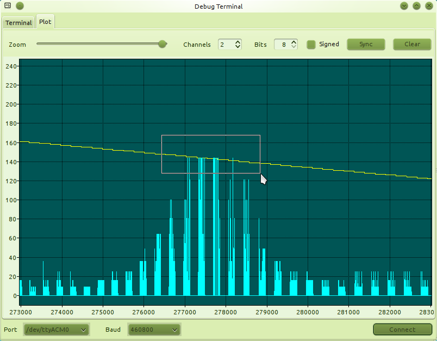Image resolution: width=437 pixels, height=341 pixels.
Task: Minimize the Debug Terminal window
Action: 404,6
